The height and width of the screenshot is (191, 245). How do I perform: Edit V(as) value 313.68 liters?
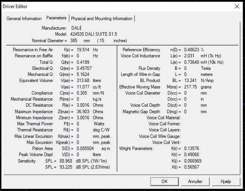coord(83,81)
